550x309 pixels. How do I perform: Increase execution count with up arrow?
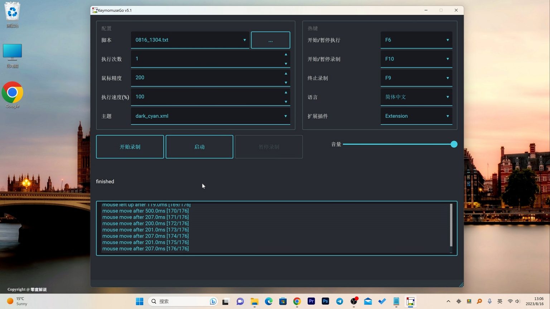point(286,54)
